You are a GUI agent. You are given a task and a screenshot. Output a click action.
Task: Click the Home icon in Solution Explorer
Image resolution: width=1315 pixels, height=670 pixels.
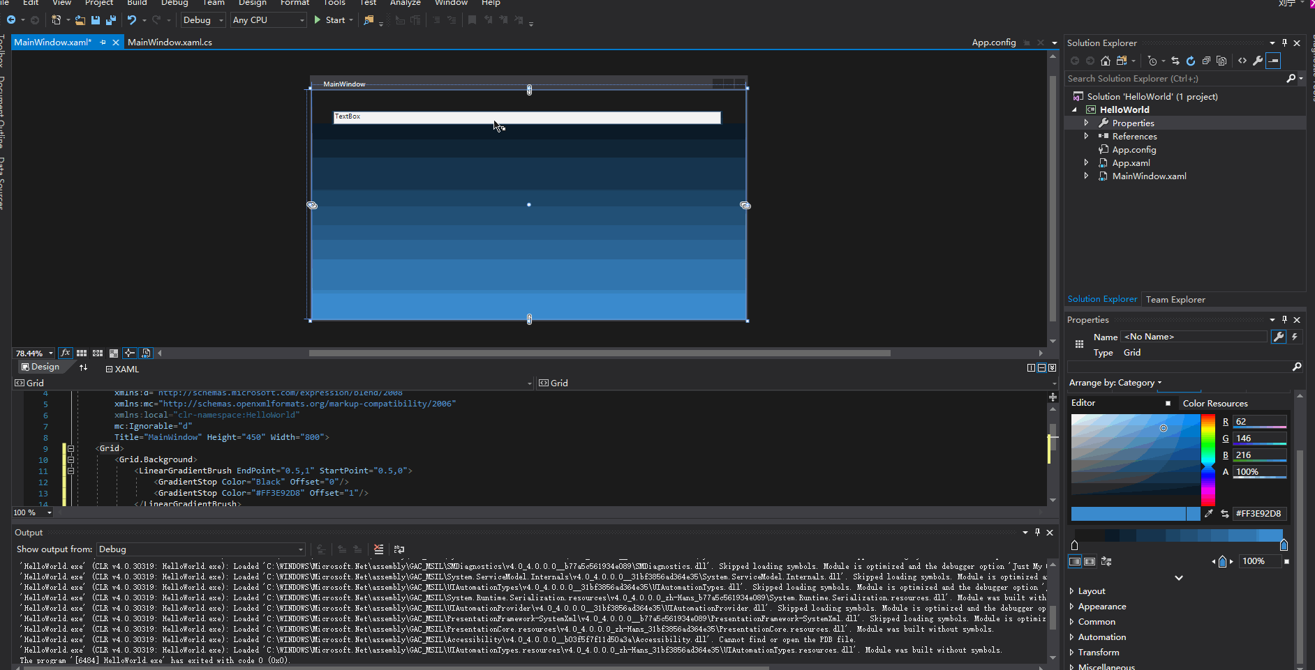1106,61
